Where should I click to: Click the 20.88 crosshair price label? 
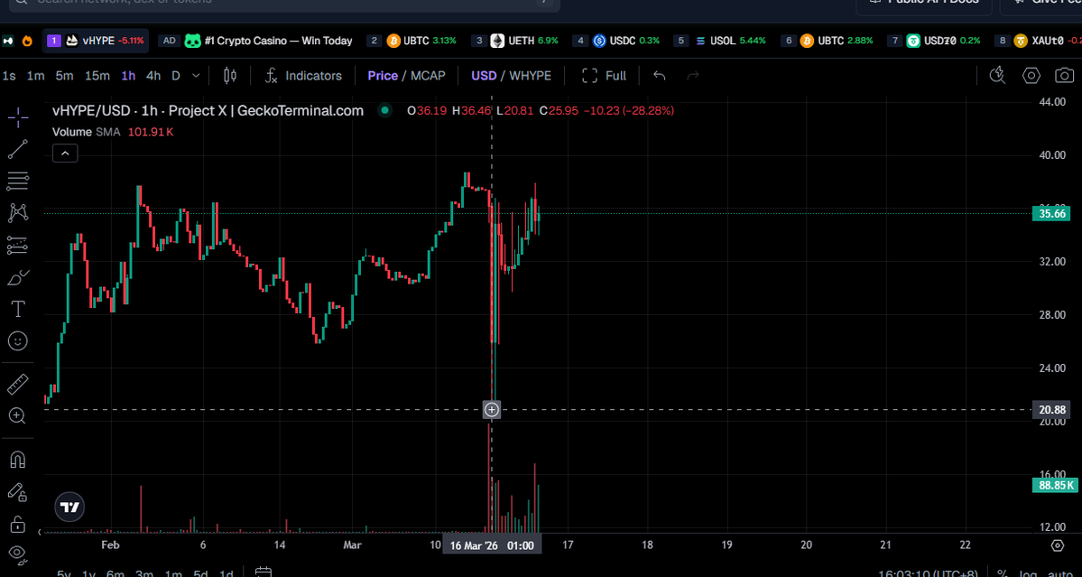(x=1051, y=410)
